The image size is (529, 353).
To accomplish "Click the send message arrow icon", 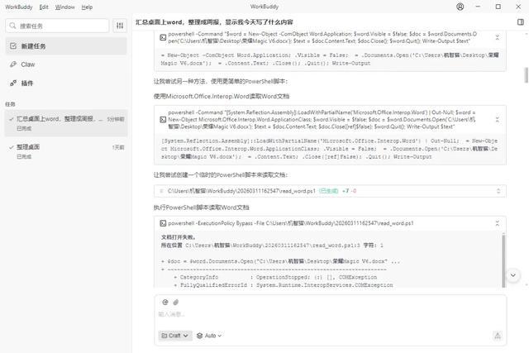I will 498,336.
